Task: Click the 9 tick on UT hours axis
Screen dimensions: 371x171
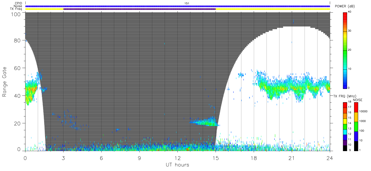Action: tap(140, 157)
